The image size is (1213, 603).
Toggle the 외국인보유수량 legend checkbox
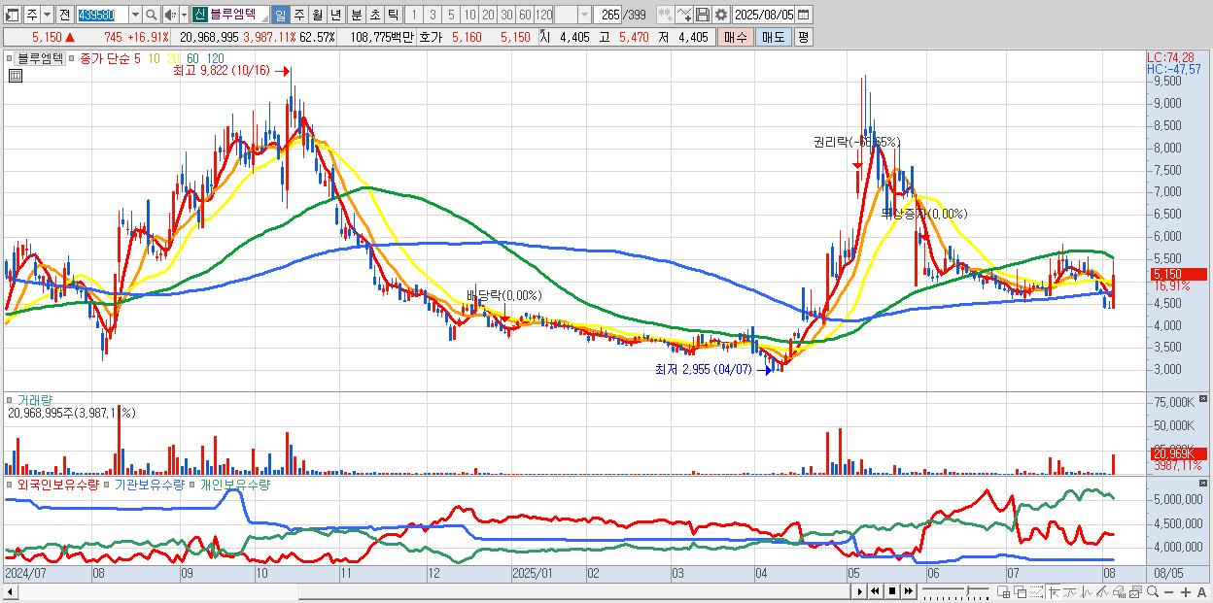[11, 484]
